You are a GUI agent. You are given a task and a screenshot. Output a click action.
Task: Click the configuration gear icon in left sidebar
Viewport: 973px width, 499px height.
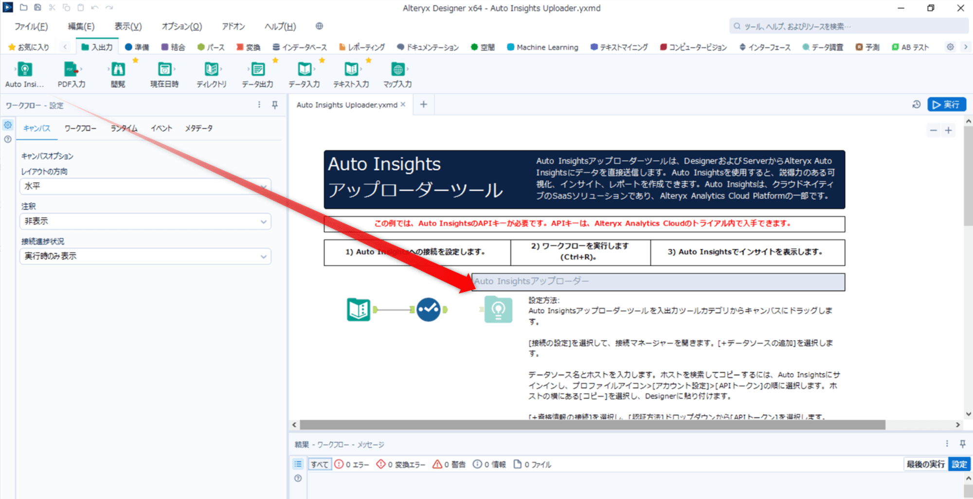point(8,125)
